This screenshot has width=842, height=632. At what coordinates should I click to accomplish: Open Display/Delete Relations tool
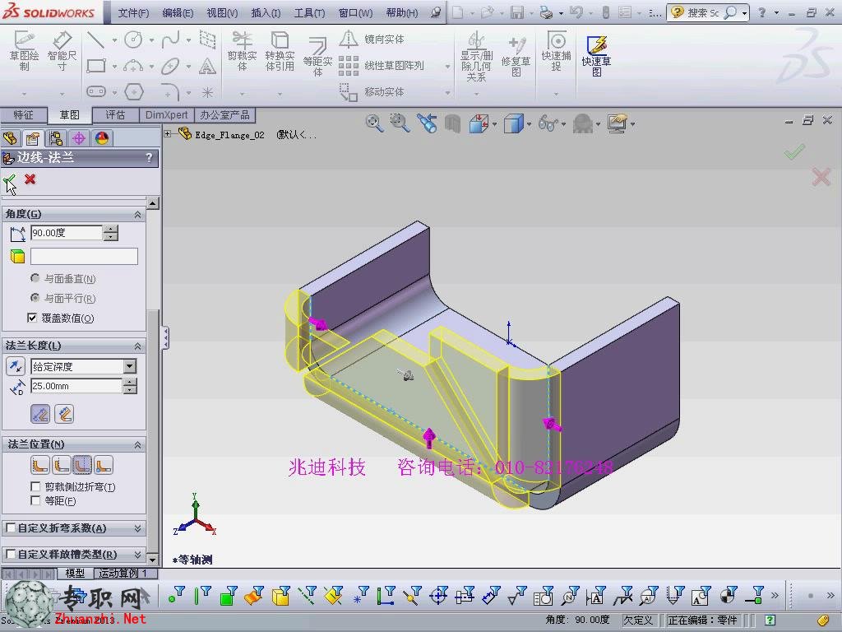coord(476,57)
